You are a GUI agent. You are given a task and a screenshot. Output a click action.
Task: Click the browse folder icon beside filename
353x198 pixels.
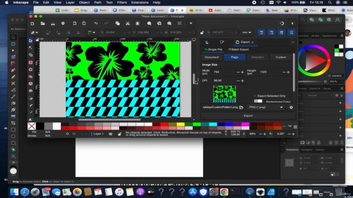coord(241,107)
